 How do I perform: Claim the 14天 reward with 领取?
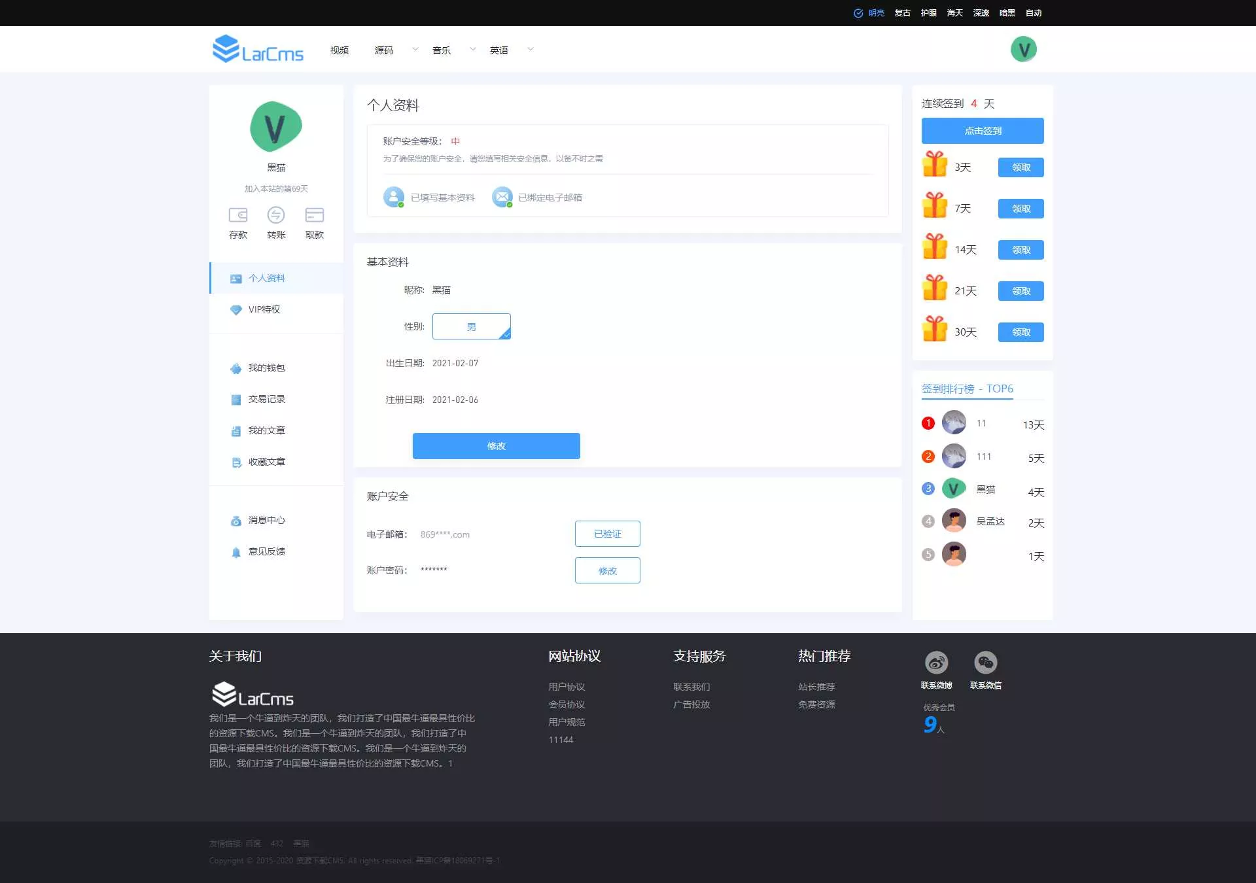pos(1020,250)
